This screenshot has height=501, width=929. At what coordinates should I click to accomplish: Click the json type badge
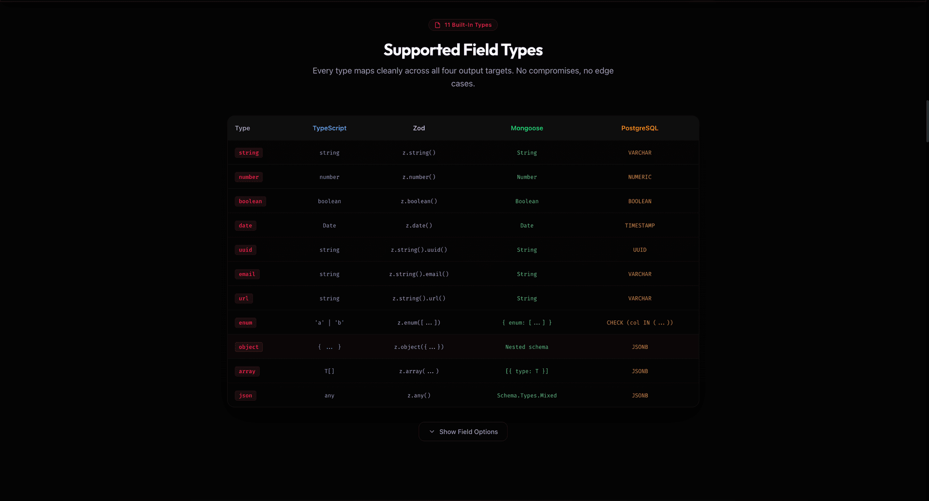(x=245, y=395)
